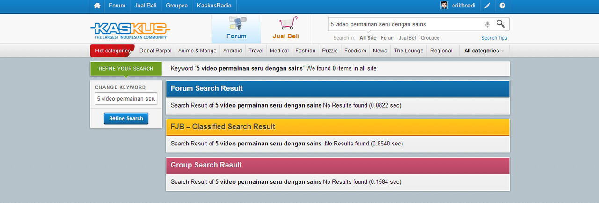The image size is (599, 203).
Task: Click the erikboedi username
Action: (x=463, y=6)
